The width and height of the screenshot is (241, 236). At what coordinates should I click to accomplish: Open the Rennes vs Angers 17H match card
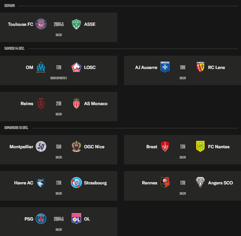click(182, 186)
